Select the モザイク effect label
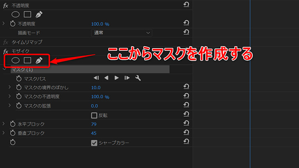 click(21, 51)
